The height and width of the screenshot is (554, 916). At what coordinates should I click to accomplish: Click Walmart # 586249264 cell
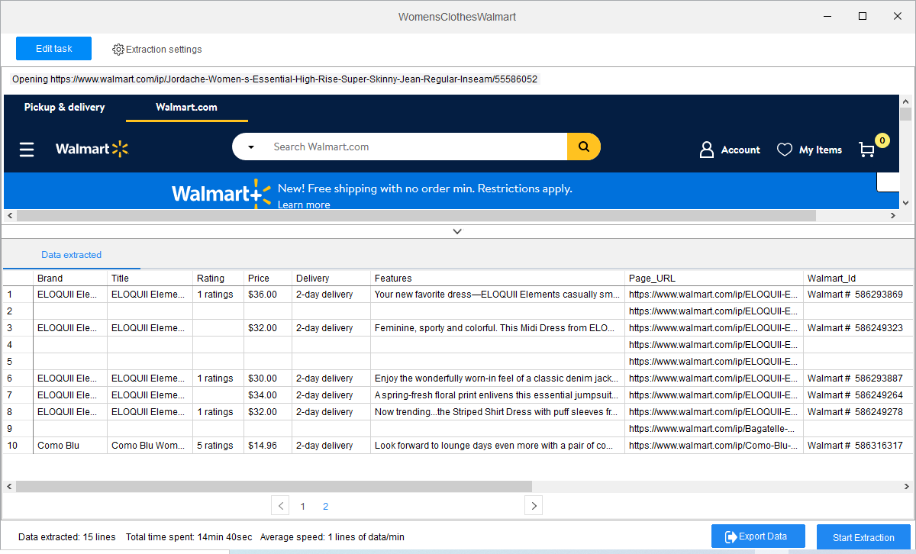pos(858,395)
